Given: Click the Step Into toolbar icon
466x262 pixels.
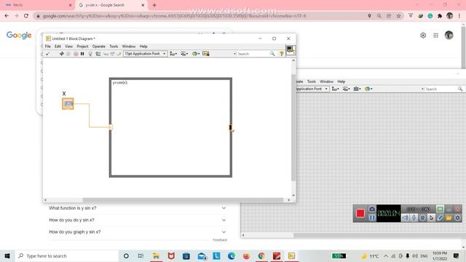Looking at the screenshot, I should [x=106, y=54].
